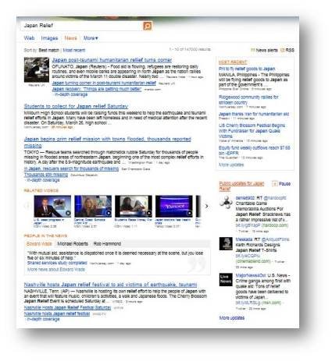Image resolution: width=332 pixels, height=361 pixels.
Task: Open 'Japan post-tsunami humanitarian relief turns corner' headline
Action: pos(112,60)
